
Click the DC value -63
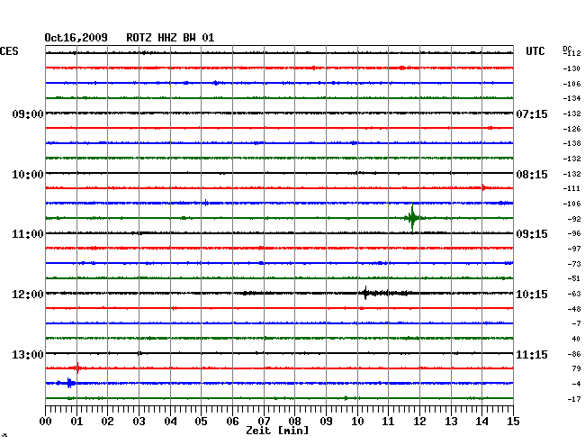(x=574, y=294)
